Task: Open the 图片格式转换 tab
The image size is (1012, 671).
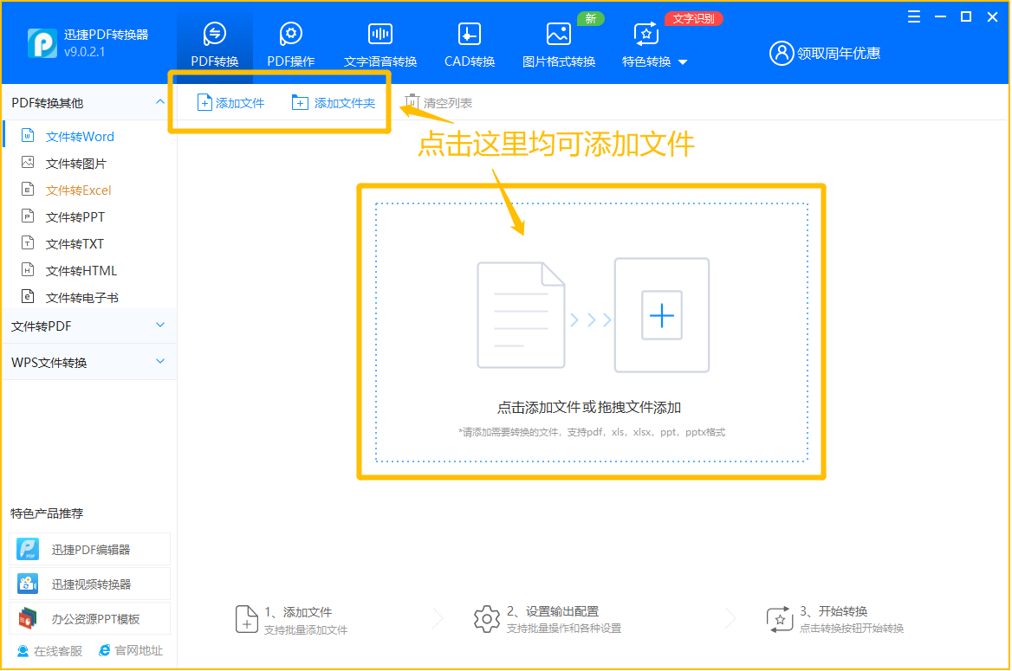Action: pos(558,44)
